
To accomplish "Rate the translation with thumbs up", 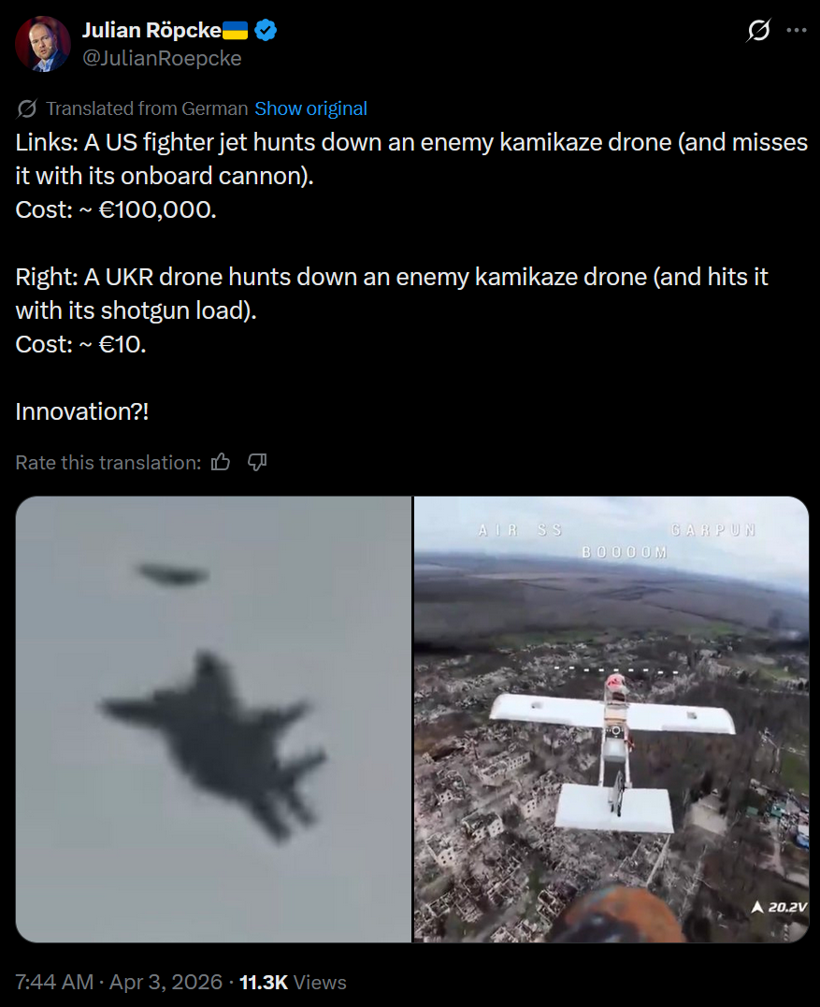I will pyautogui.click(x=221, y=462).
